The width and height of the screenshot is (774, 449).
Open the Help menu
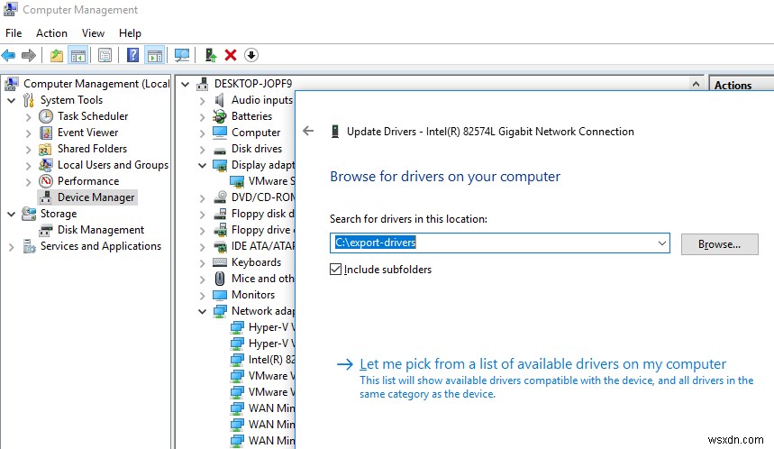click(x=130, y=33)
